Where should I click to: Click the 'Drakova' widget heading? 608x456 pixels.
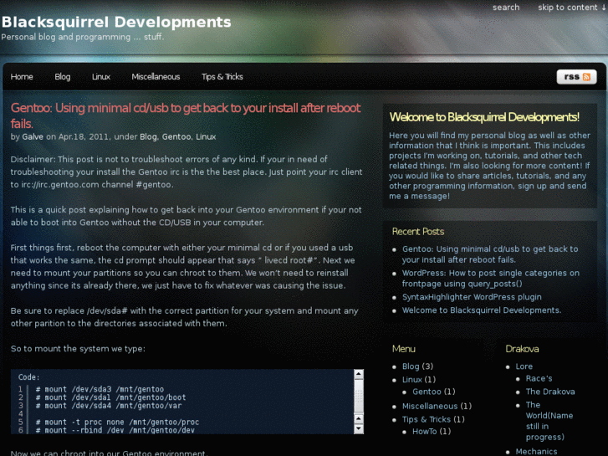tap(522, 349)
